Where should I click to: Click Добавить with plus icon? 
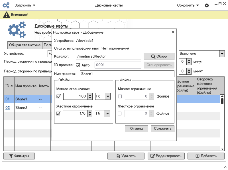click(206, 156)
